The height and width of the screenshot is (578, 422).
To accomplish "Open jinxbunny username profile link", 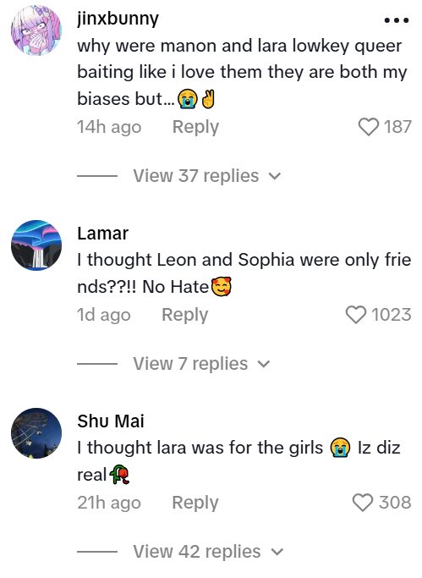I will (118, 19).
